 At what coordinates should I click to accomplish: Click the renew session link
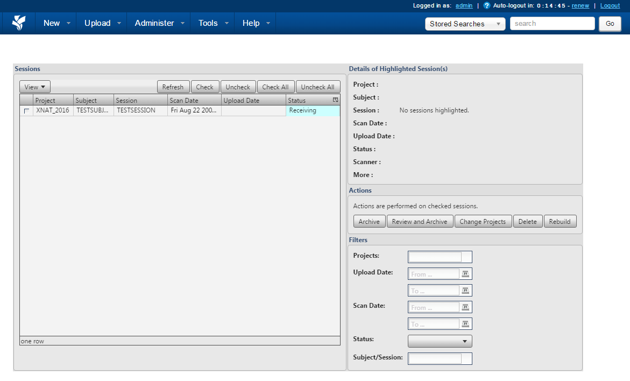tap(580, 6)
